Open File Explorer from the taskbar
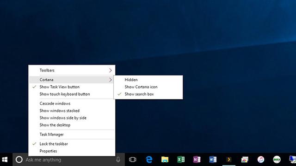The image size is (296, 166). click(x=165, y=160)
